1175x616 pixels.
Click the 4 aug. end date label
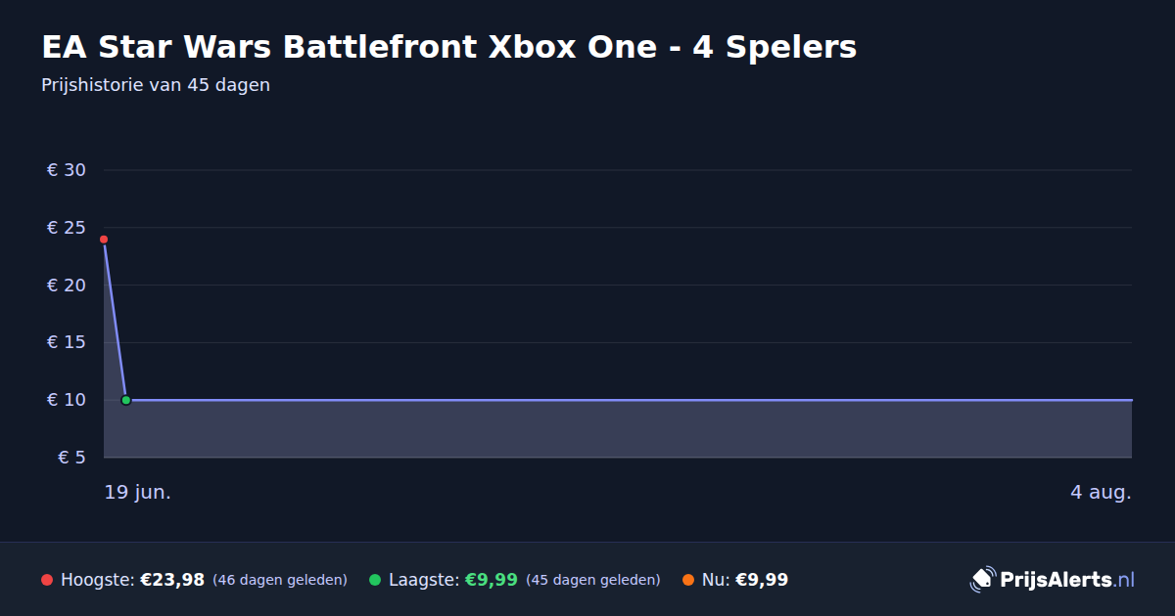pyautogui.click(x=1101, y=493)
